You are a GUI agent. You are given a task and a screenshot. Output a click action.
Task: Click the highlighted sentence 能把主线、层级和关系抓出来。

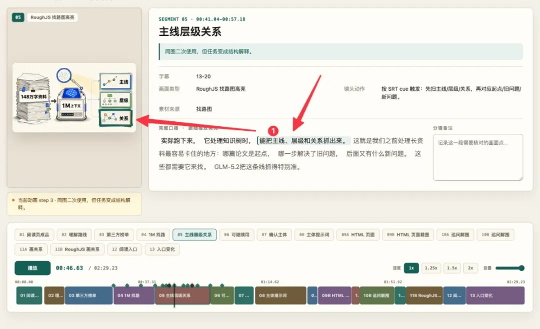pos(304,141)
